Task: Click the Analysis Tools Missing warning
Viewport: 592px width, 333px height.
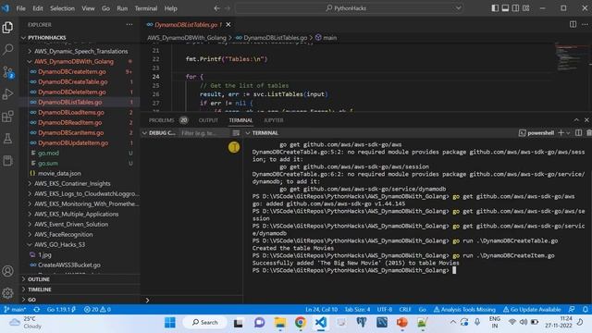Action: 464,309
